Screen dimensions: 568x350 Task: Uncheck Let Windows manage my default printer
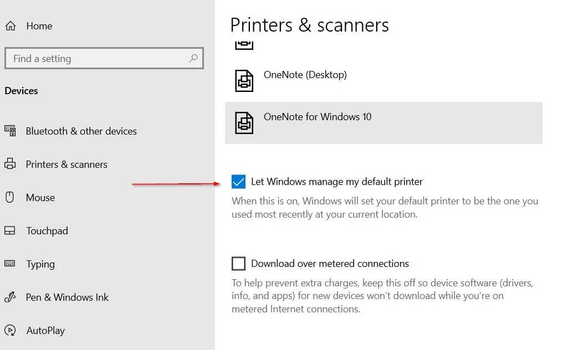tap(238, 182)
